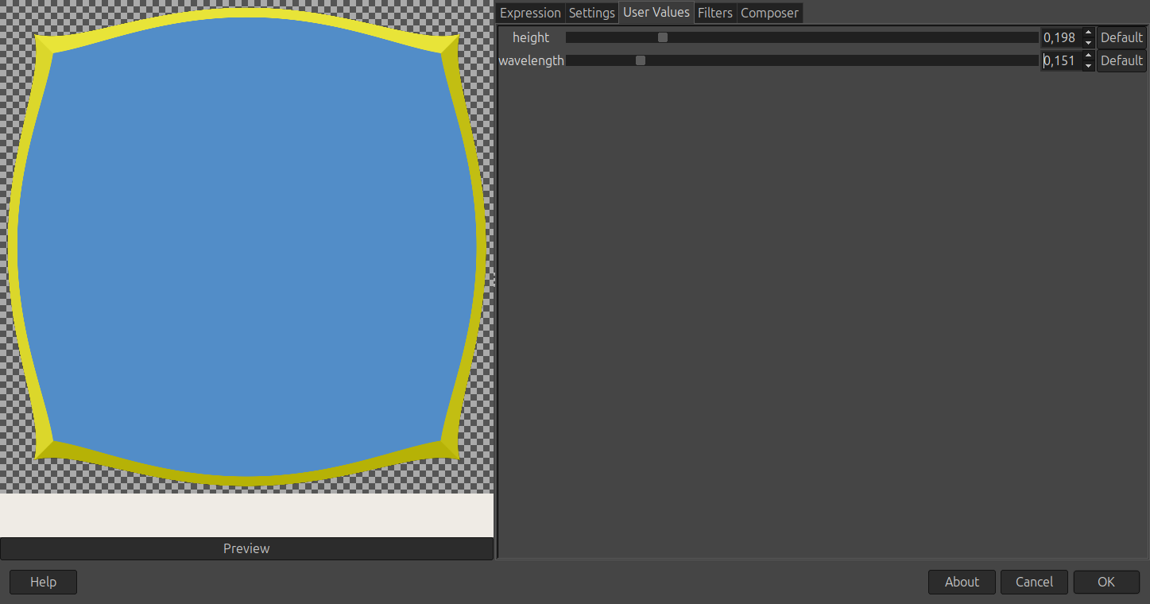Viewport: 1150px width, 604px height.
Task: Go to the Filters tab
Action: click(715, 13)
